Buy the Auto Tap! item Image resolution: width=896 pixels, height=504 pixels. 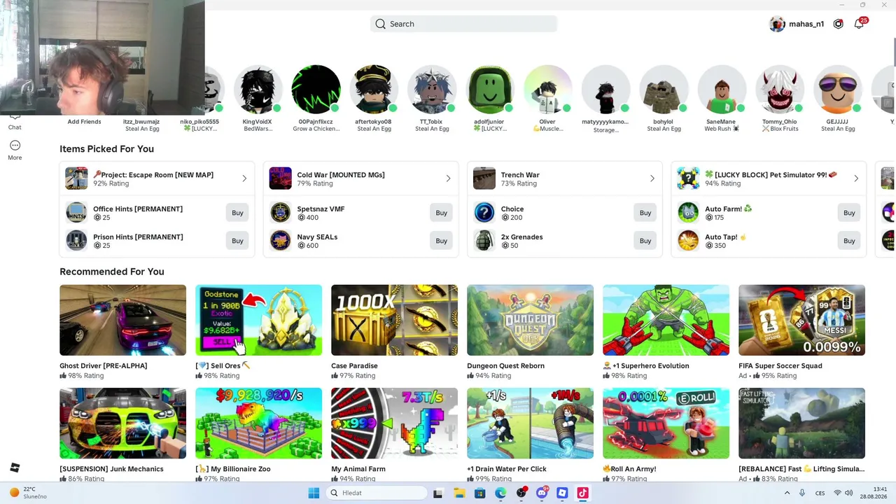849,241
